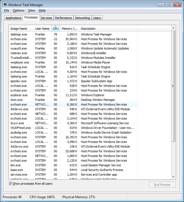Click the process list scrollbar thumb

[173, 86]
